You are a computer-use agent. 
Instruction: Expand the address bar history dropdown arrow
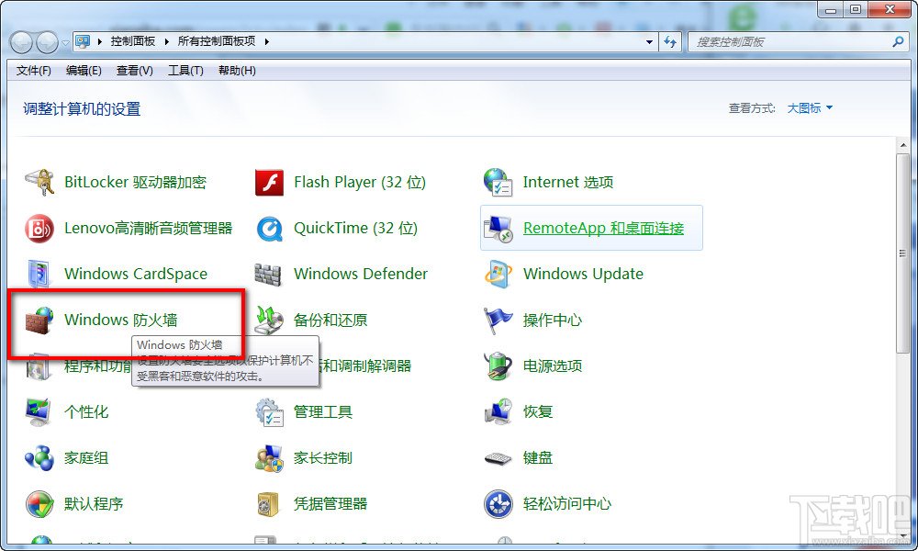[x=649, y=42]
